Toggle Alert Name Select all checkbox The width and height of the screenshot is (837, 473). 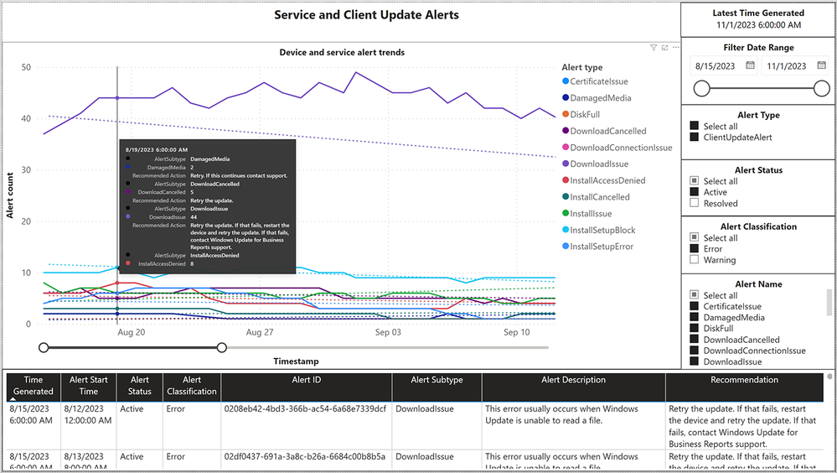(694, 295)
